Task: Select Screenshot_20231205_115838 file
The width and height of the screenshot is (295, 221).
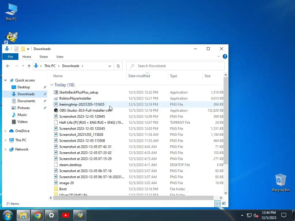Action: 81,135
